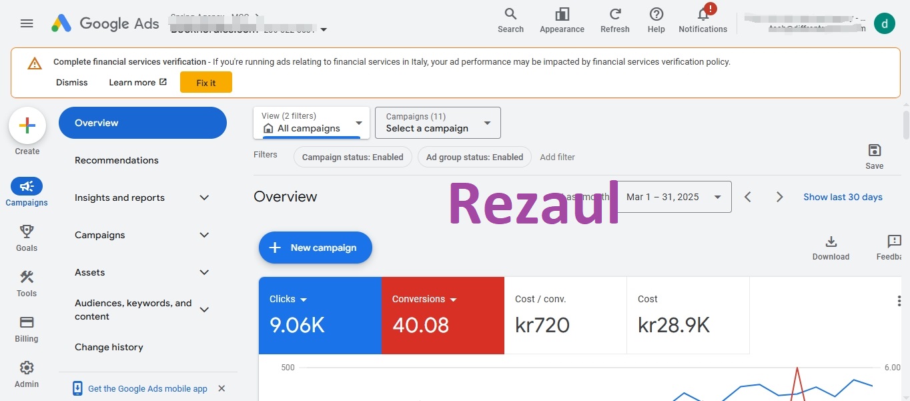Change the Conversions metric dropdown

[x=424, y=299]
